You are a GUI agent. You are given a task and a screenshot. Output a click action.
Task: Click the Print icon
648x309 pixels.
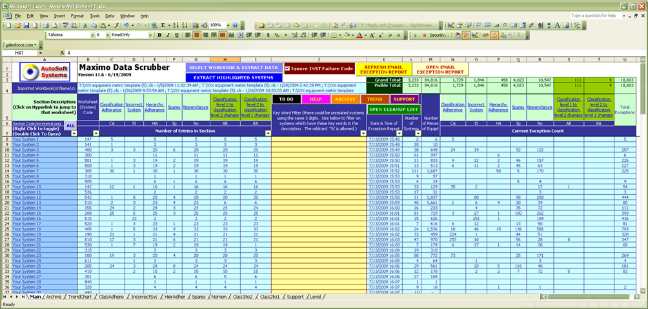click(46, 25)
